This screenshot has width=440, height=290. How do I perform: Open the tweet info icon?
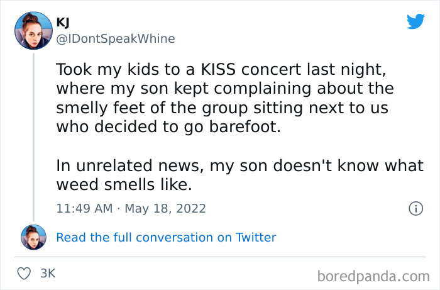coord(415,208)
